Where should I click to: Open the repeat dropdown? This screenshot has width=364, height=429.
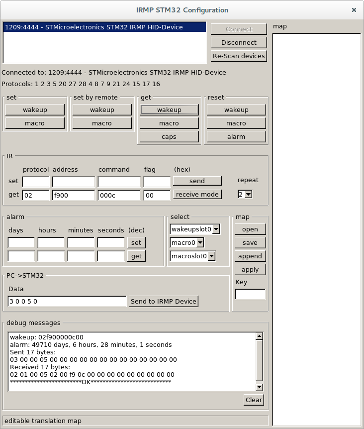(245, 195)
